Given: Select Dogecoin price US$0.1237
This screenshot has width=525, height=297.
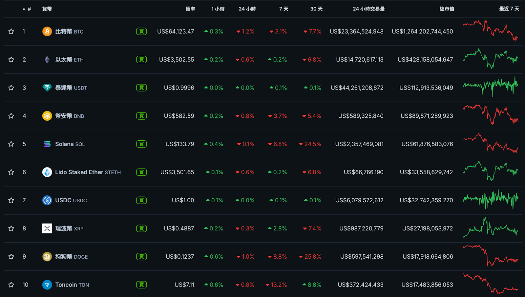Looking at the screenshot, I should click(180, 257).
